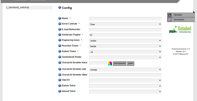The height and width of the screenshot is (101, 197).
Task: Open the Inhoud Tekst dropdown
Action: [125, 92]
